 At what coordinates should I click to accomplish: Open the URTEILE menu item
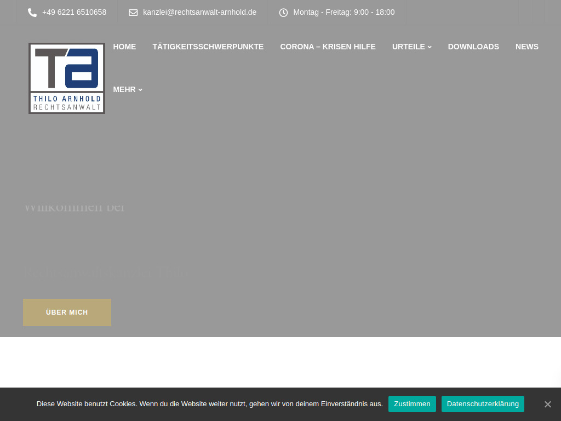pyautogui.click(x=408, y=47)
